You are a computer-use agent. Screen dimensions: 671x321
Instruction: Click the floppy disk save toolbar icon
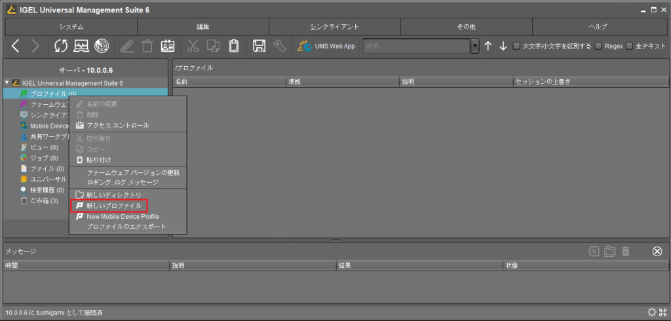[258, 46]
